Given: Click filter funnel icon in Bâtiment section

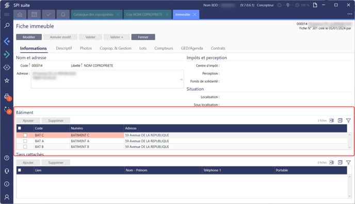Looking at the screenshot, I should (348, 120).
